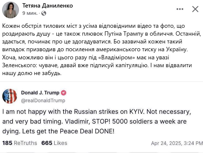Open the author name Тетяна Даниленко
Image resolution: width=203 pixels, height=153 pixels.
(48, 6)
